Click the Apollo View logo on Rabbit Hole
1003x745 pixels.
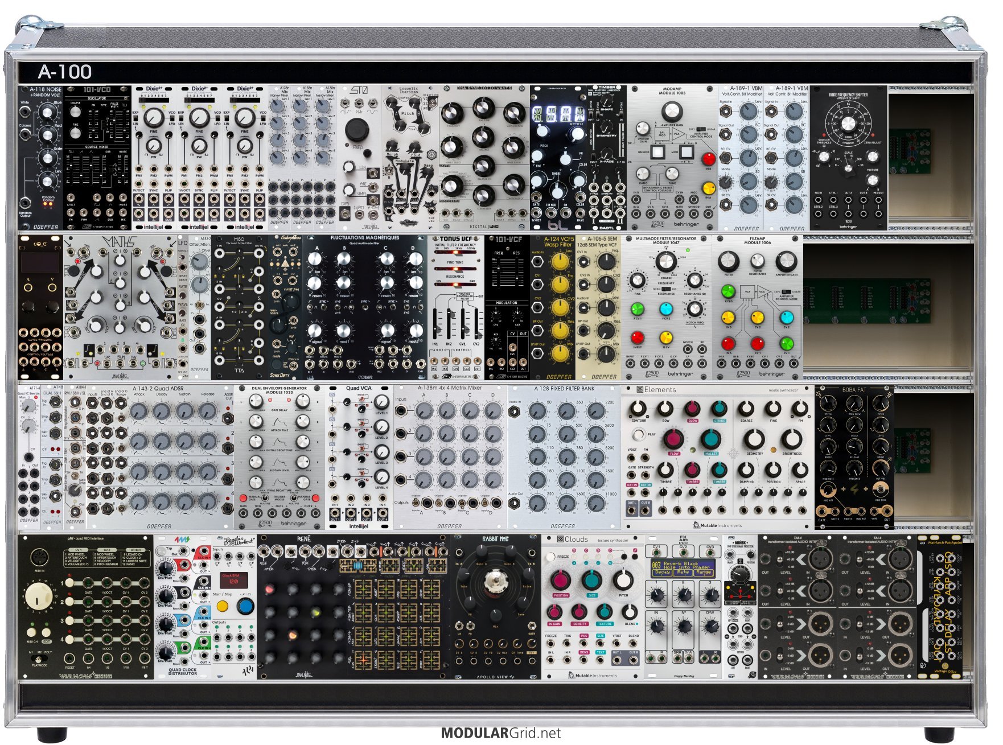(x=496, y=677)
